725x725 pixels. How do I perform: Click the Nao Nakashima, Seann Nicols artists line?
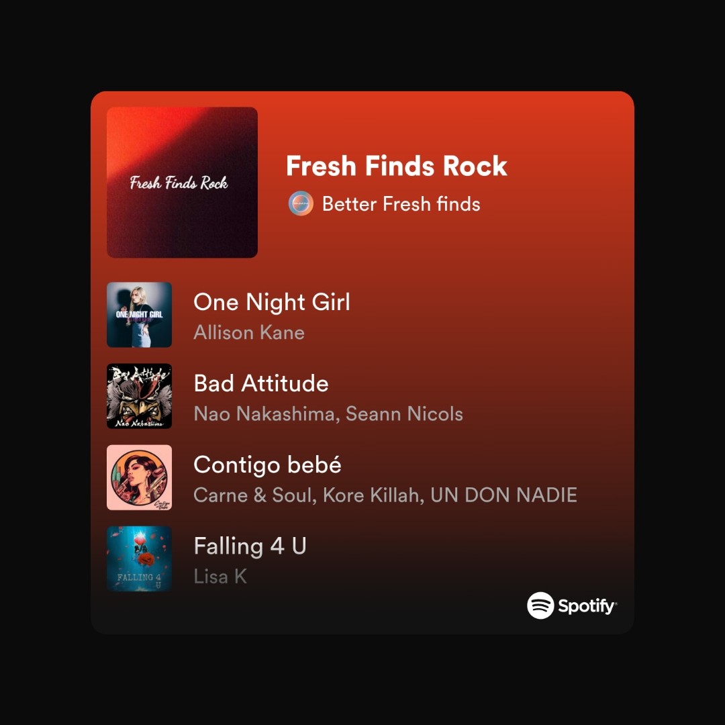click(328, 414)
